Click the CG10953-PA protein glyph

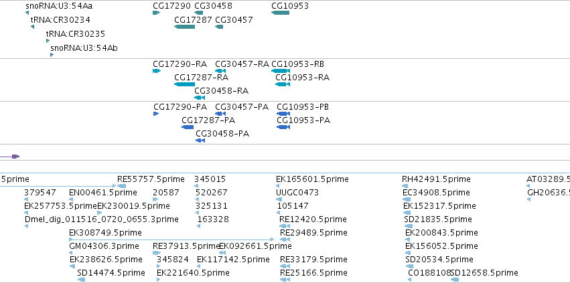click(x=283, y=127)
